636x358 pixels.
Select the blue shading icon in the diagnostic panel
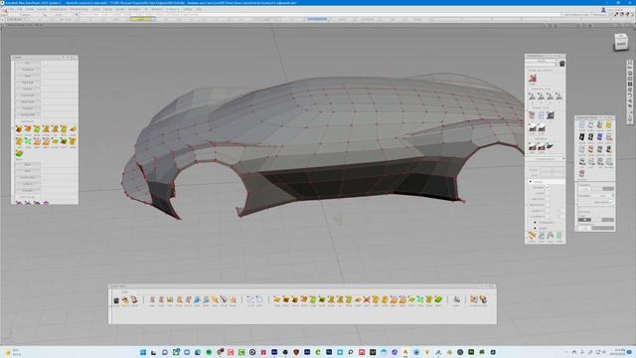600,137
